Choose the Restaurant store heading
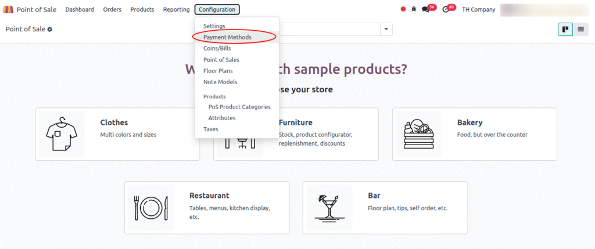Image resolution: width=595 pixels, height=249 pixels. click(x=209, y=196)
